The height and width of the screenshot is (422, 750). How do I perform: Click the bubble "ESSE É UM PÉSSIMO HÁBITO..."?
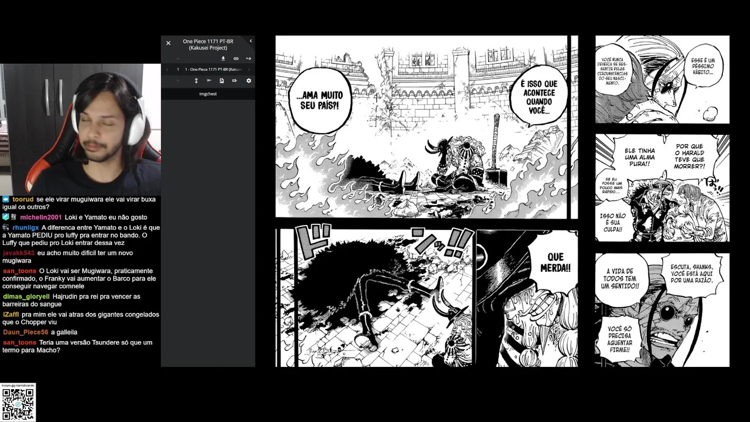[x=703, y=66]
